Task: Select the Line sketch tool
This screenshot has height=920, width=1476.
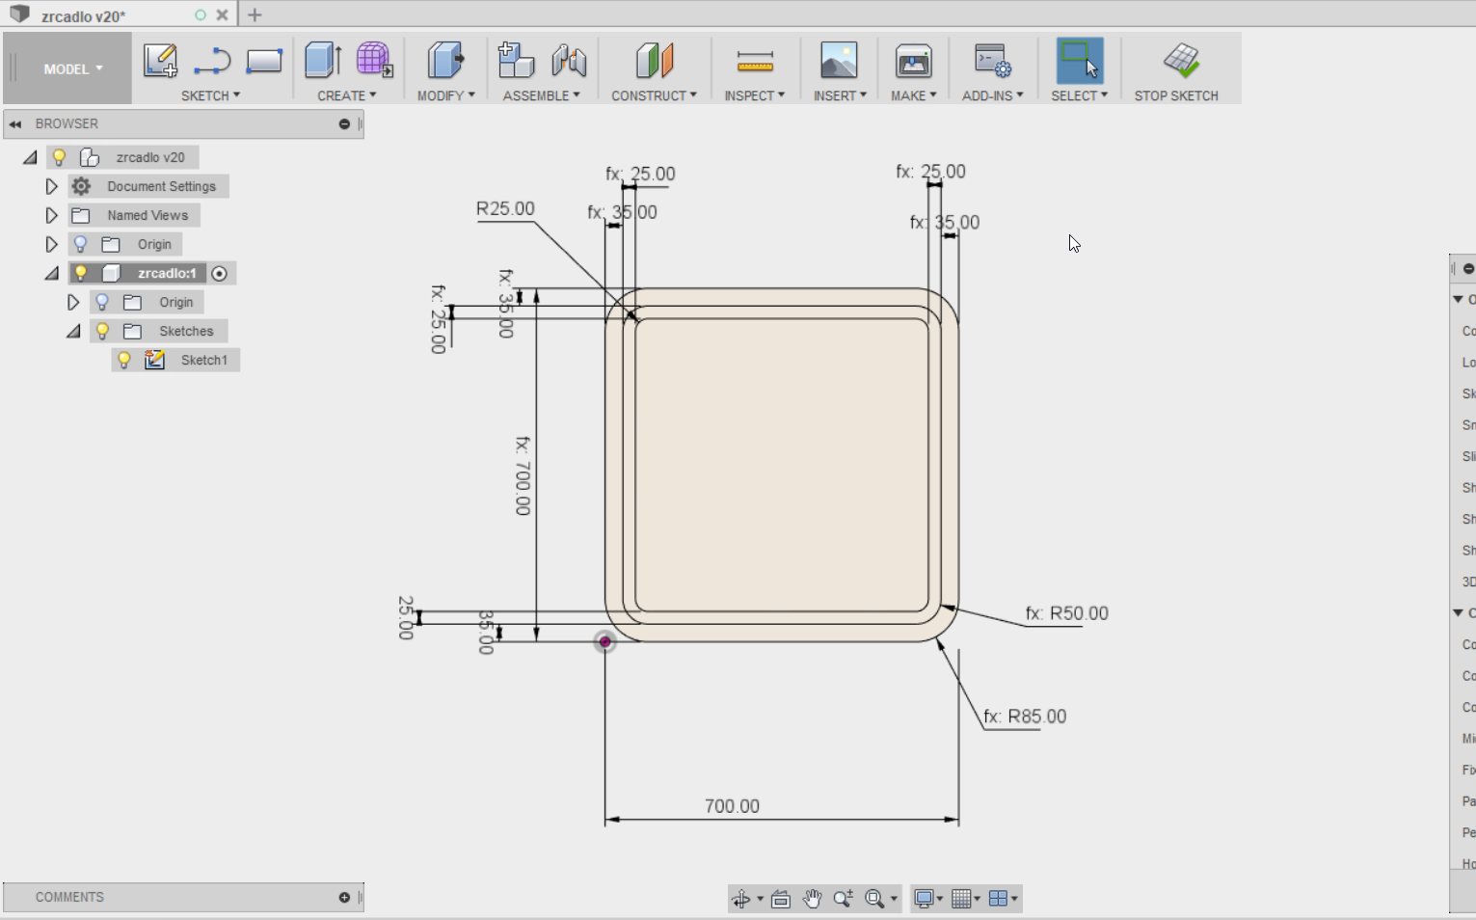Action: point(212,61)
